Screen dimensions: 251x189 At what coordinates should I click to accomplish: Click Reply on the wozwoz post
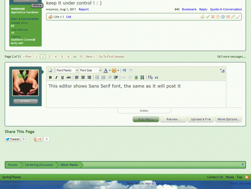pos(203,9)
